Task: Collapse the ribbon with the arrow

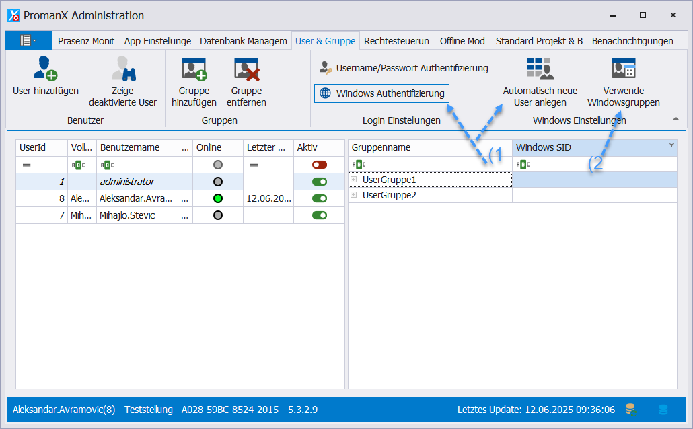Action: [676, 118]
